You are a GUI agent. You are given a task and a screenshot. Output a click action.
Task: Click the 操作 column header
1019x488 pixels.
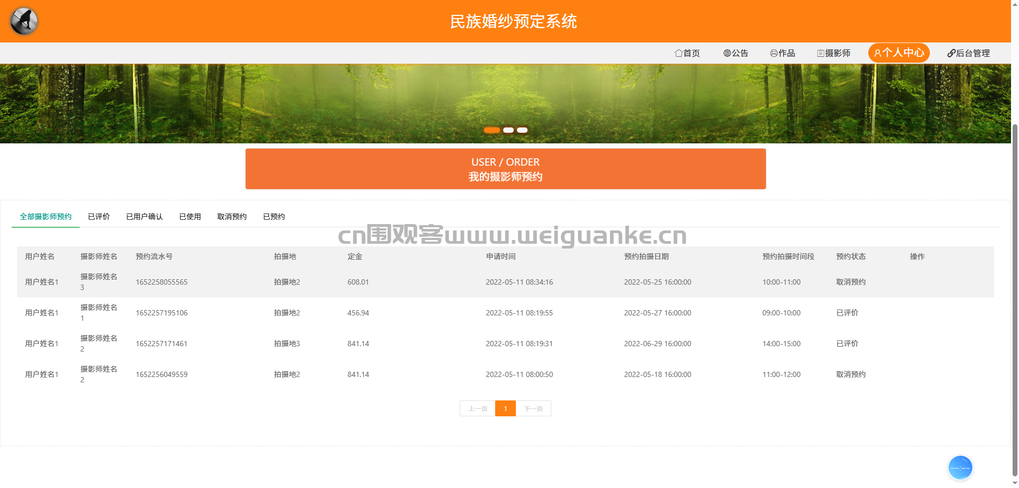pyautogui.click(x=917, y=256)
